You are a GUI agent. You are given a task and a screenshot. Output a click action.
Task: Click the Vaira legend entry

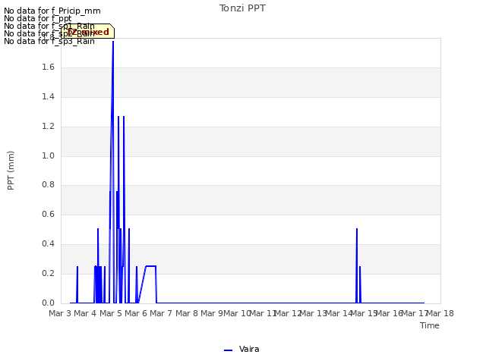click(241, 349)
